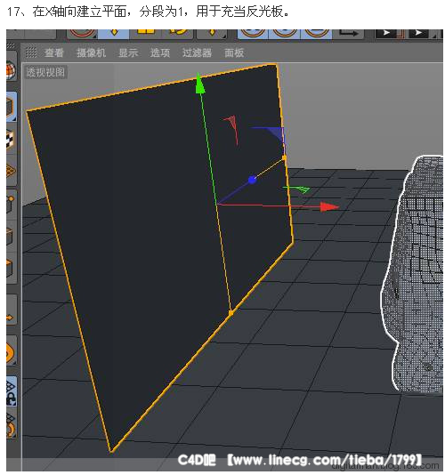
Task: Select the Scale tool in top toolbar
Action: pos(145,33)
